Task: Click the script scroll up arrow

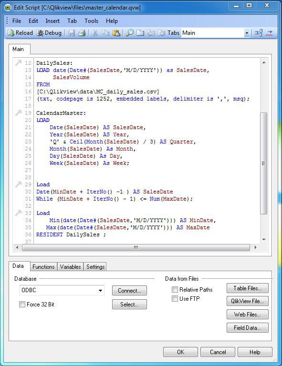Action: pyautogui.click(x=264, y=62)
